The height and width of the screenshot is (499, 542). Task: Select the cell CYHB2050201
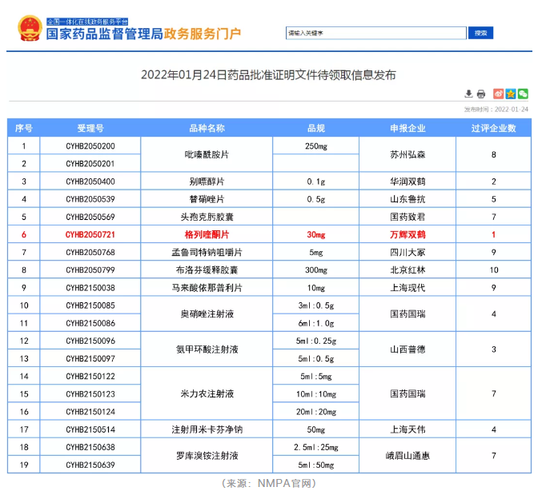[x=90, y=164]
